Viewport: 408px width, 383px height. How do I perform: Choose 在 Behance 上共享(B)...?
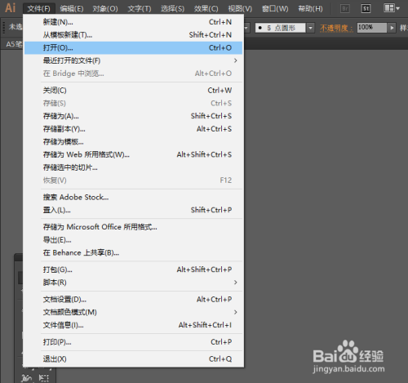133,253
